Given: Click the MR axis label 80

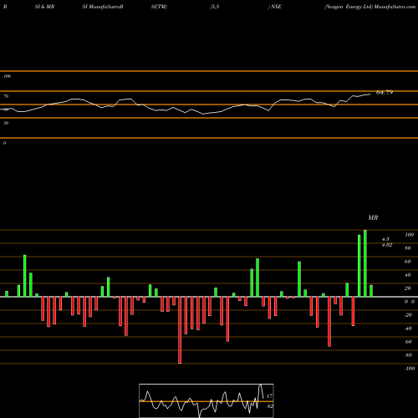Looking at the screenshot, I should point(408,248).
